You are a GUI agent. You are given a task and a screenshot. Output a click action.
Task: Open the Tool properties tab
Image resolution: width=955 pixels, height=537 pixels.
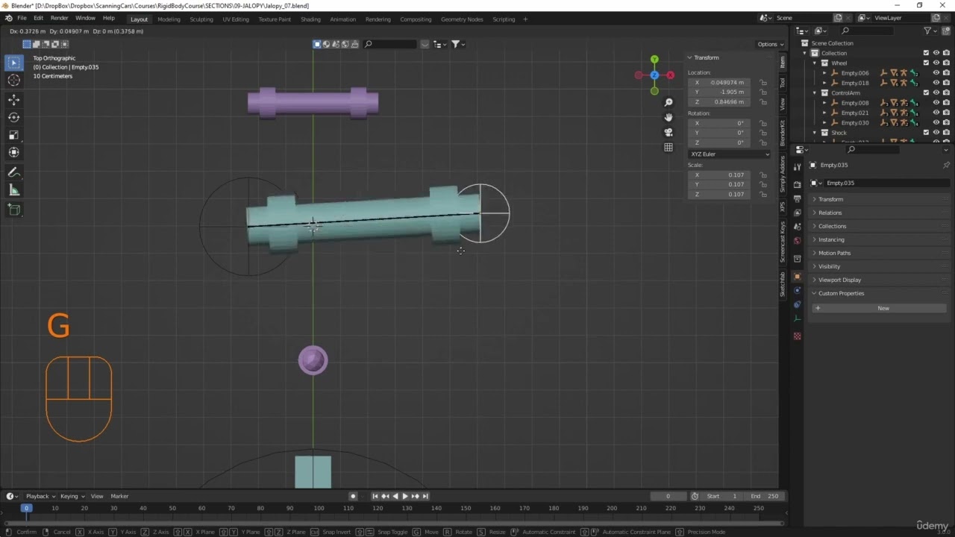(797, 166)
